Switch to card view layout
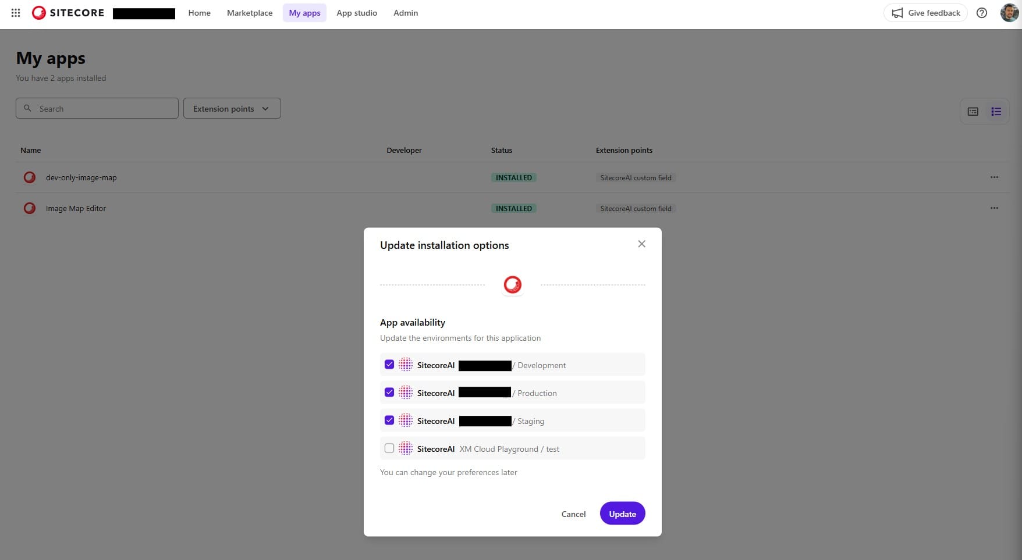This screenshot has width=1022, height=560. click(x=973, y=112)
